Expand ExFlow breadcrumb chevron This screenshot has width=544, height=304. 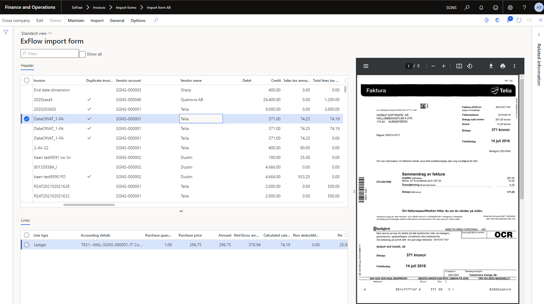88,7
